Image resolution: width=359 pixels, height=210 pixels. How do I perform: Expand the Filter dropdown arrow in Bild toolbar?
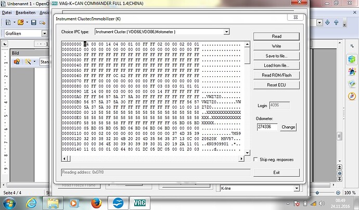34,61
